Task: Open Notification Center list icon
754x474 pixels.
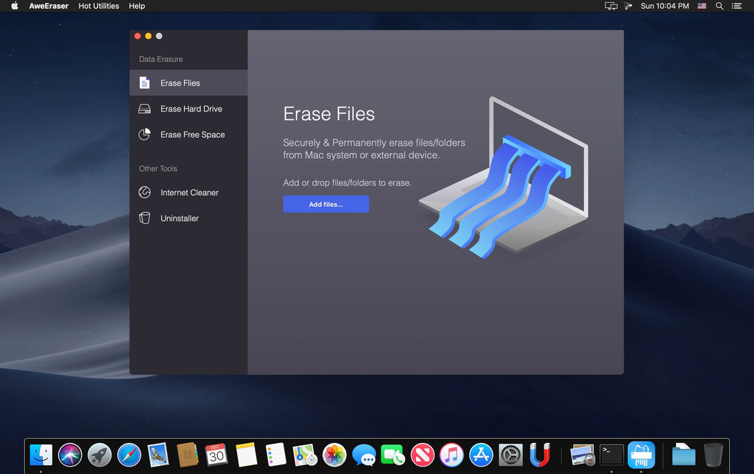Action: coord(736,6)
